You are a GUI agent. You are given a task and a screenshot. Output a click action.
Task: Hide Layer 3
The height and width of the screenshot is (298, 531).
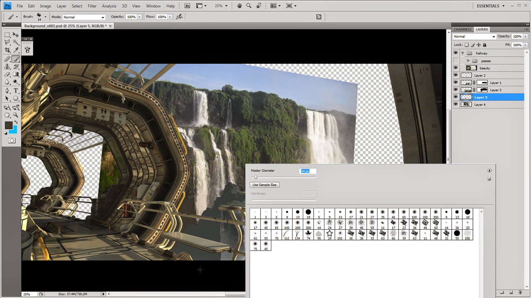tap(455, 90)
